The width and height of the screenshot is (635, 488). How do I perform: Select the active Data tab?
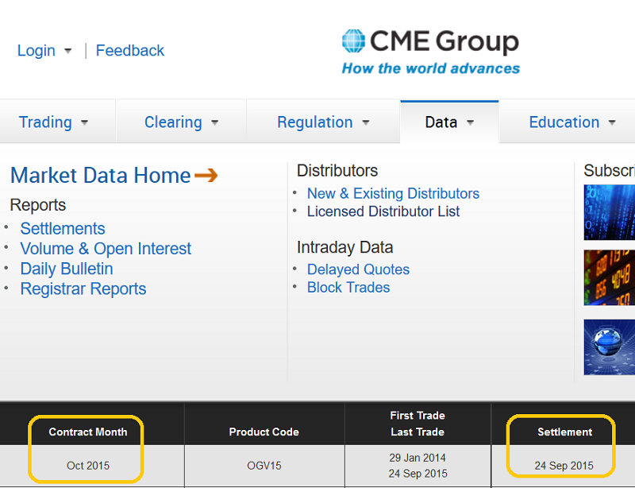(441, 122)
